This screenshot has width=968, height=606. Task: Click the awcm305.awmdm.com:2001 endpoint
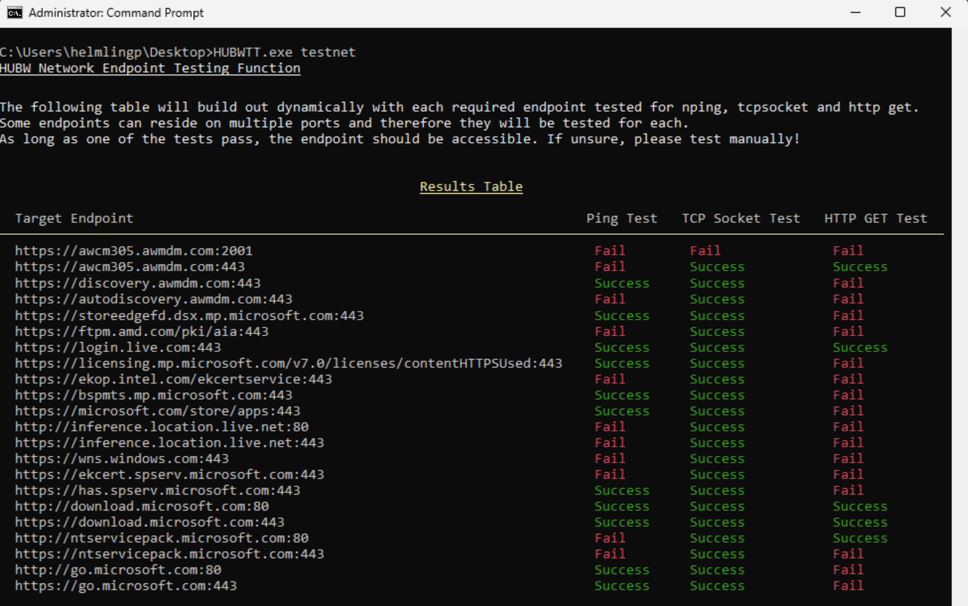click(x=133, y=250)
